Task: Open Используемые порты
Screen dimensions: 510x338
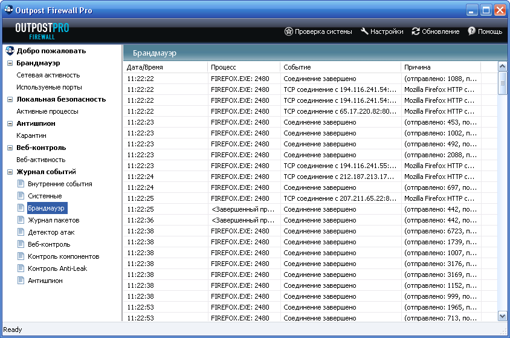Action: point(49,87)
